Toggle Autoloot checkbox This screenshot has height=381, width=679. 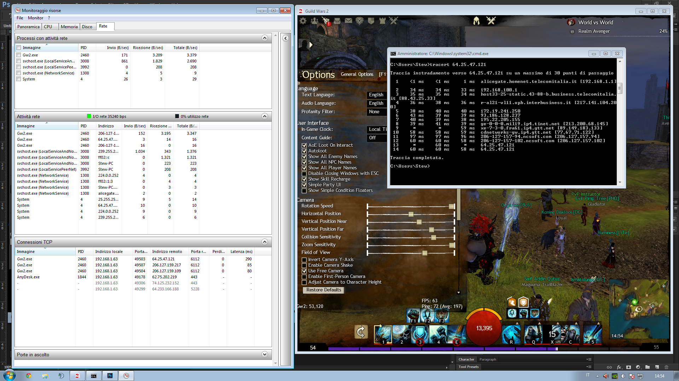[x=304, y=151]
